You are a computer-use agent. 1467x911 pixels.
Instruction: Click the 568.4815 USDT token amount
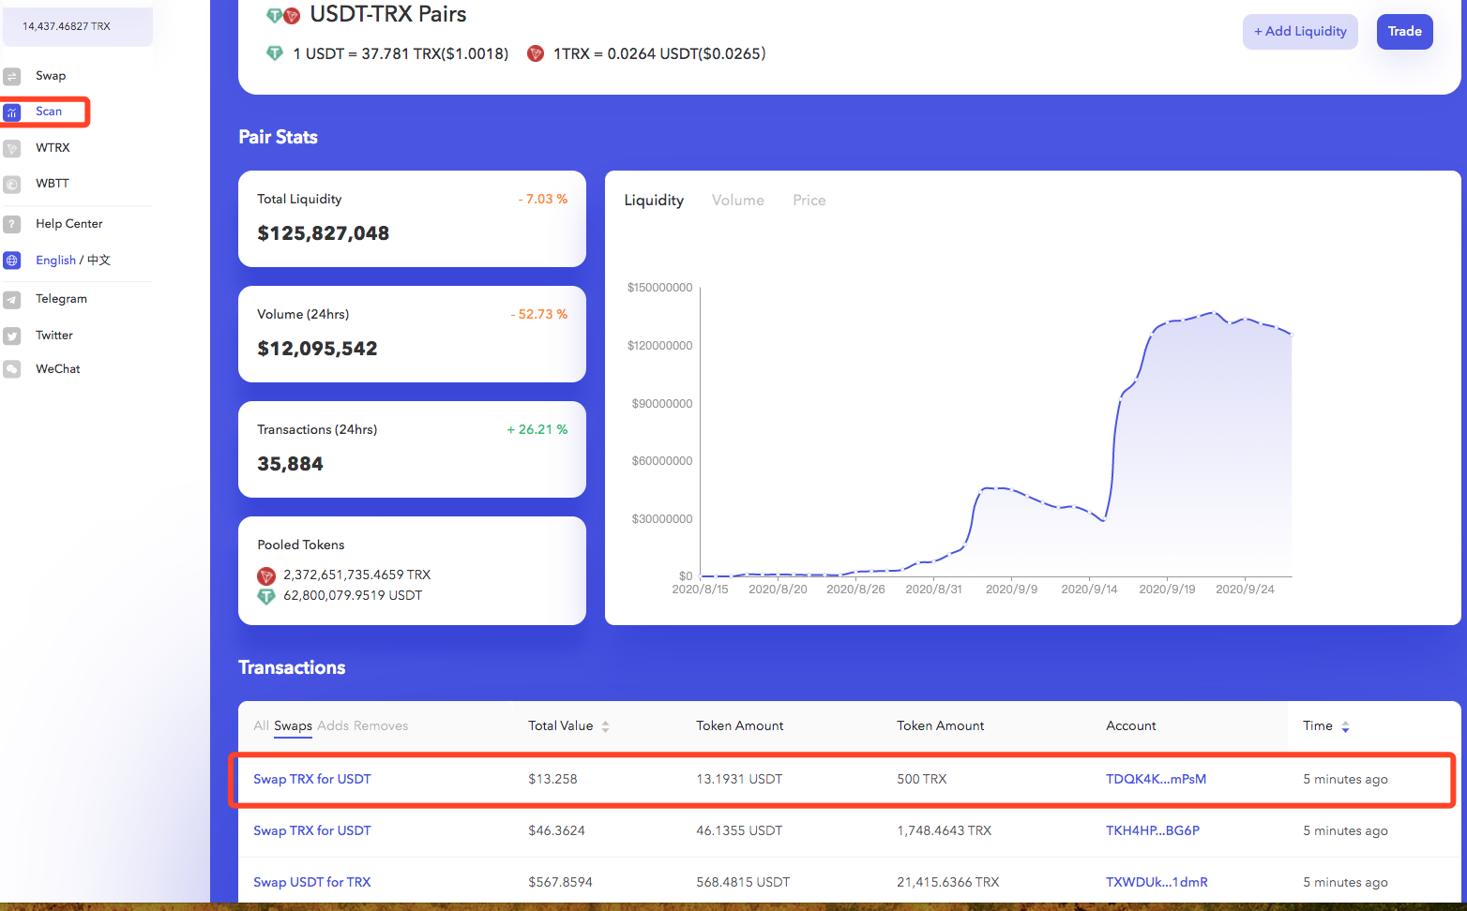pyautogui.click(x=743, y=883)
